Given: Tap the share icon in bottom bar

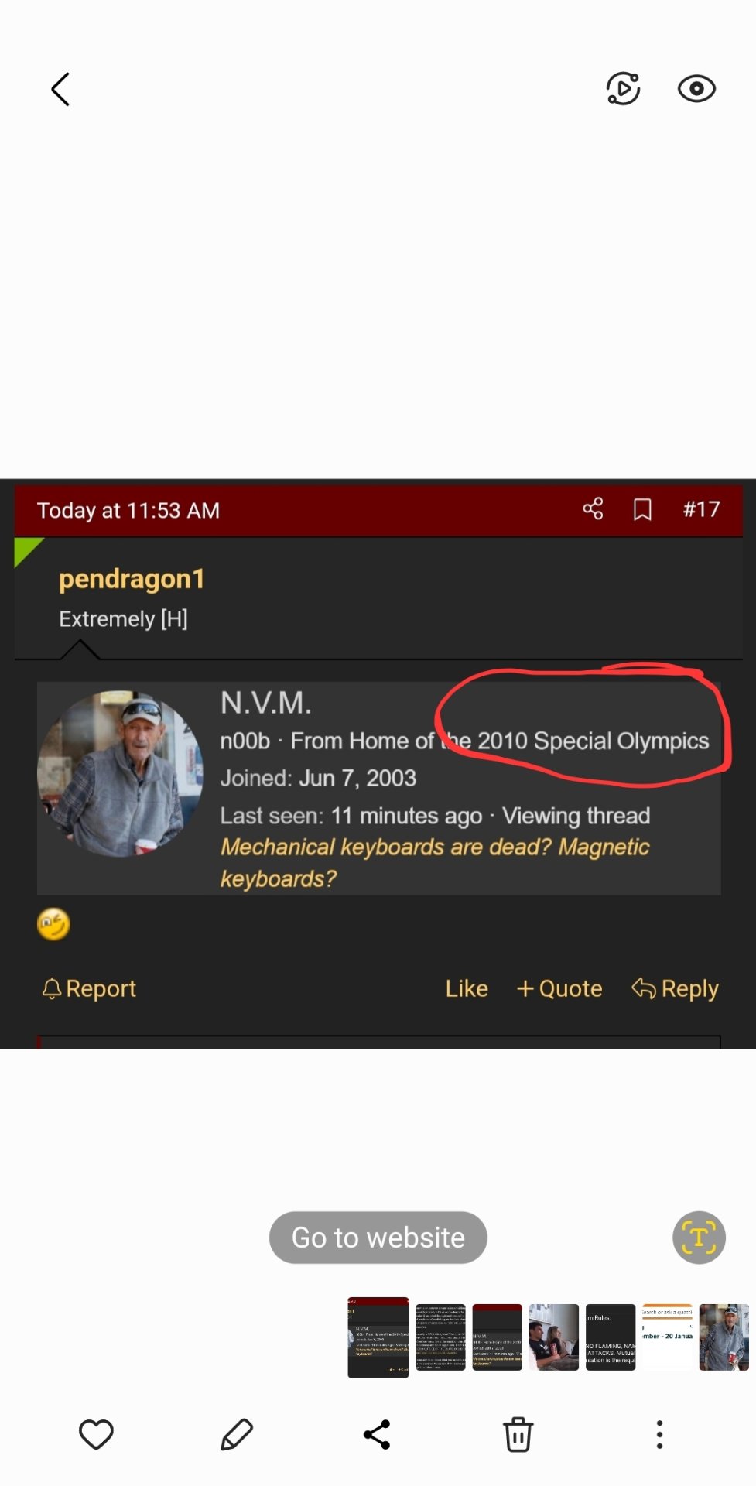Looking at the screenshot, I should pyautogui.click(x=377, y=1434).
